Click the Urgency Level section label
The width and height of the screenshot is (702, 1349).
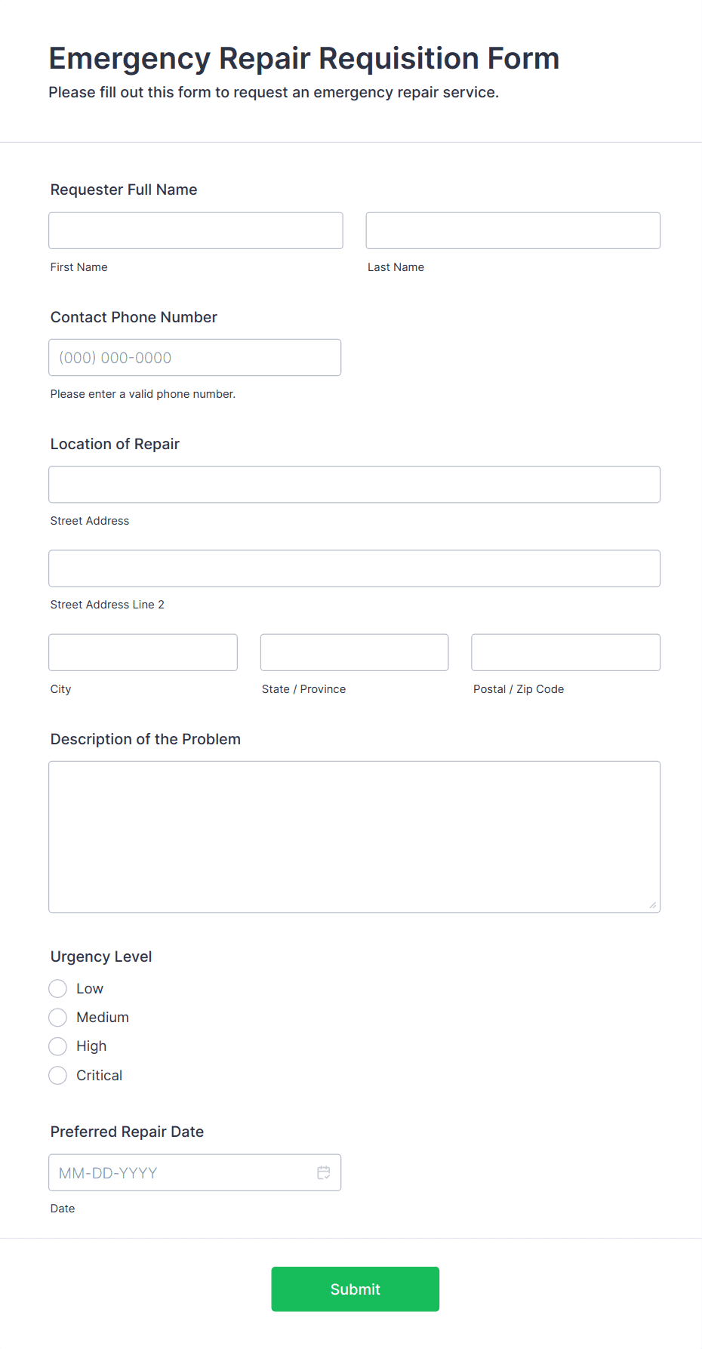click(x=100, y=956)
